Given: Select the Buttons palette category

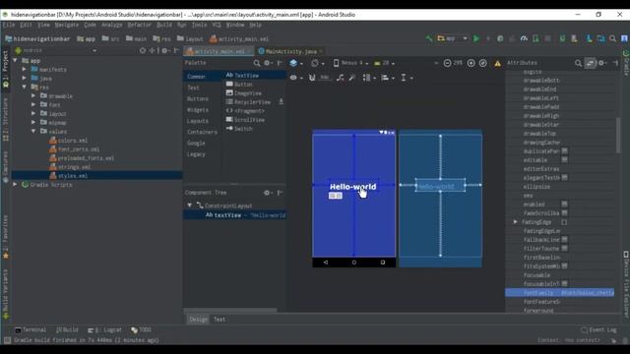Looking at the screenshot, I should pos(198,98).
